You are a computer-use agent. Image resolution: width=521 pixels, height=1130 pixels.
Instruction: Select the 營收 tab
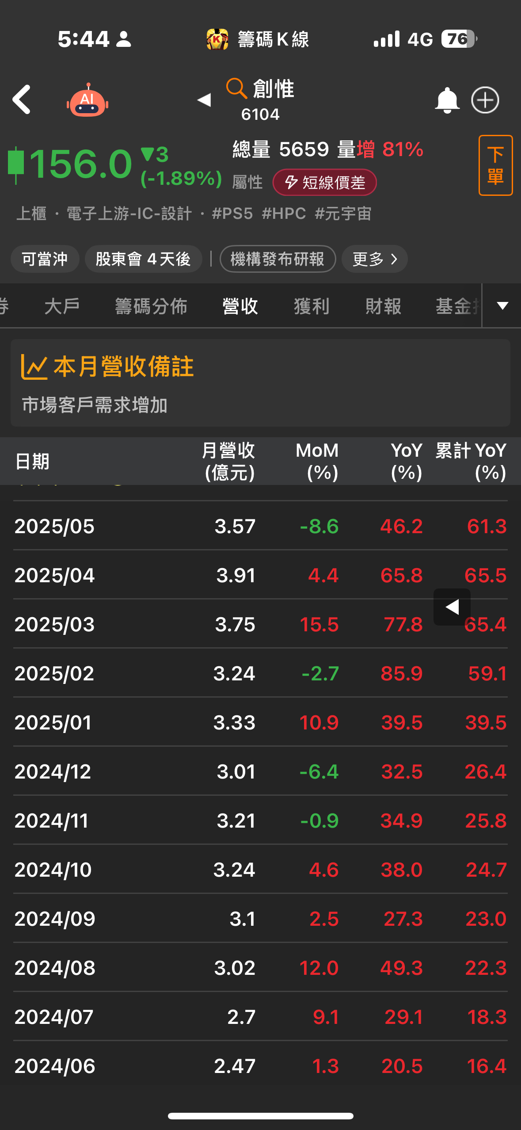tap(240, 306)
